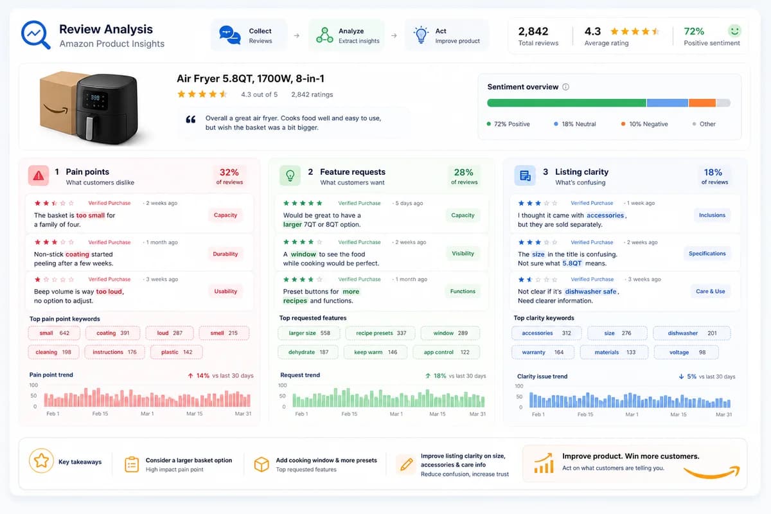The image size is (771, 514).
Task: Click the 'Non-stick coating started peeling' review
Action: coord(139,253)
